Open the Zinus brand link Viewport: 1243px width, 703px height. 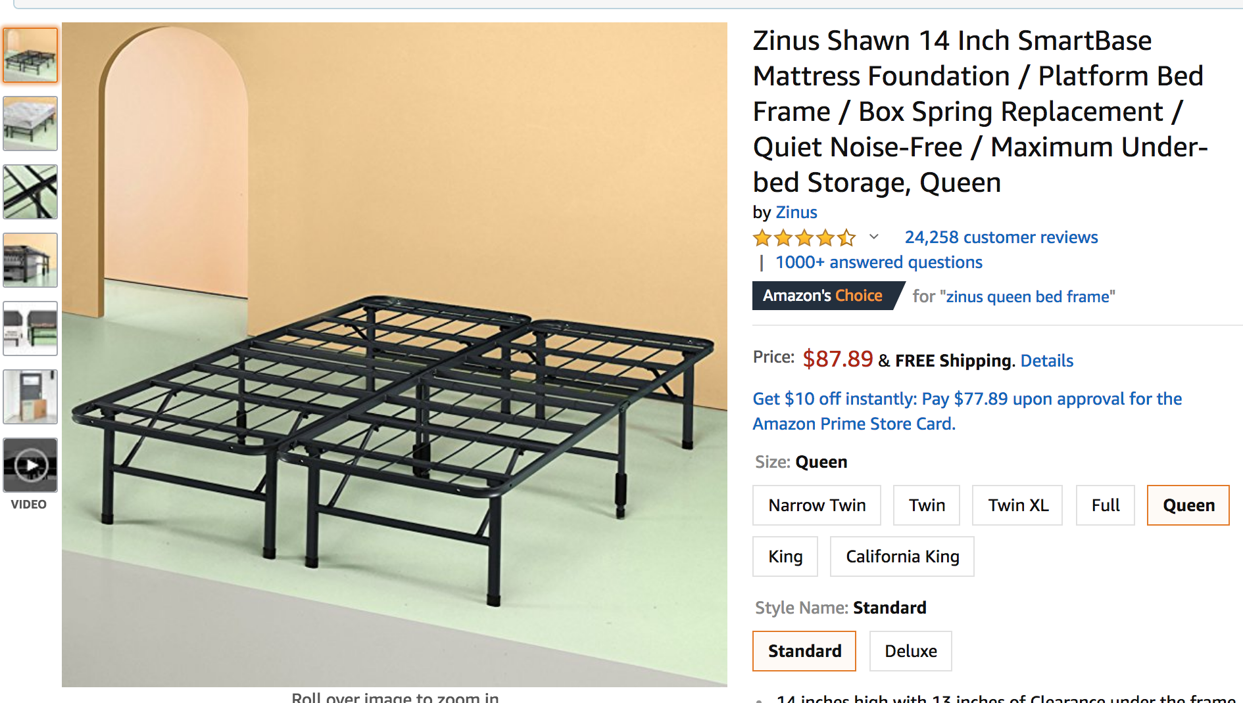(796, 212)
